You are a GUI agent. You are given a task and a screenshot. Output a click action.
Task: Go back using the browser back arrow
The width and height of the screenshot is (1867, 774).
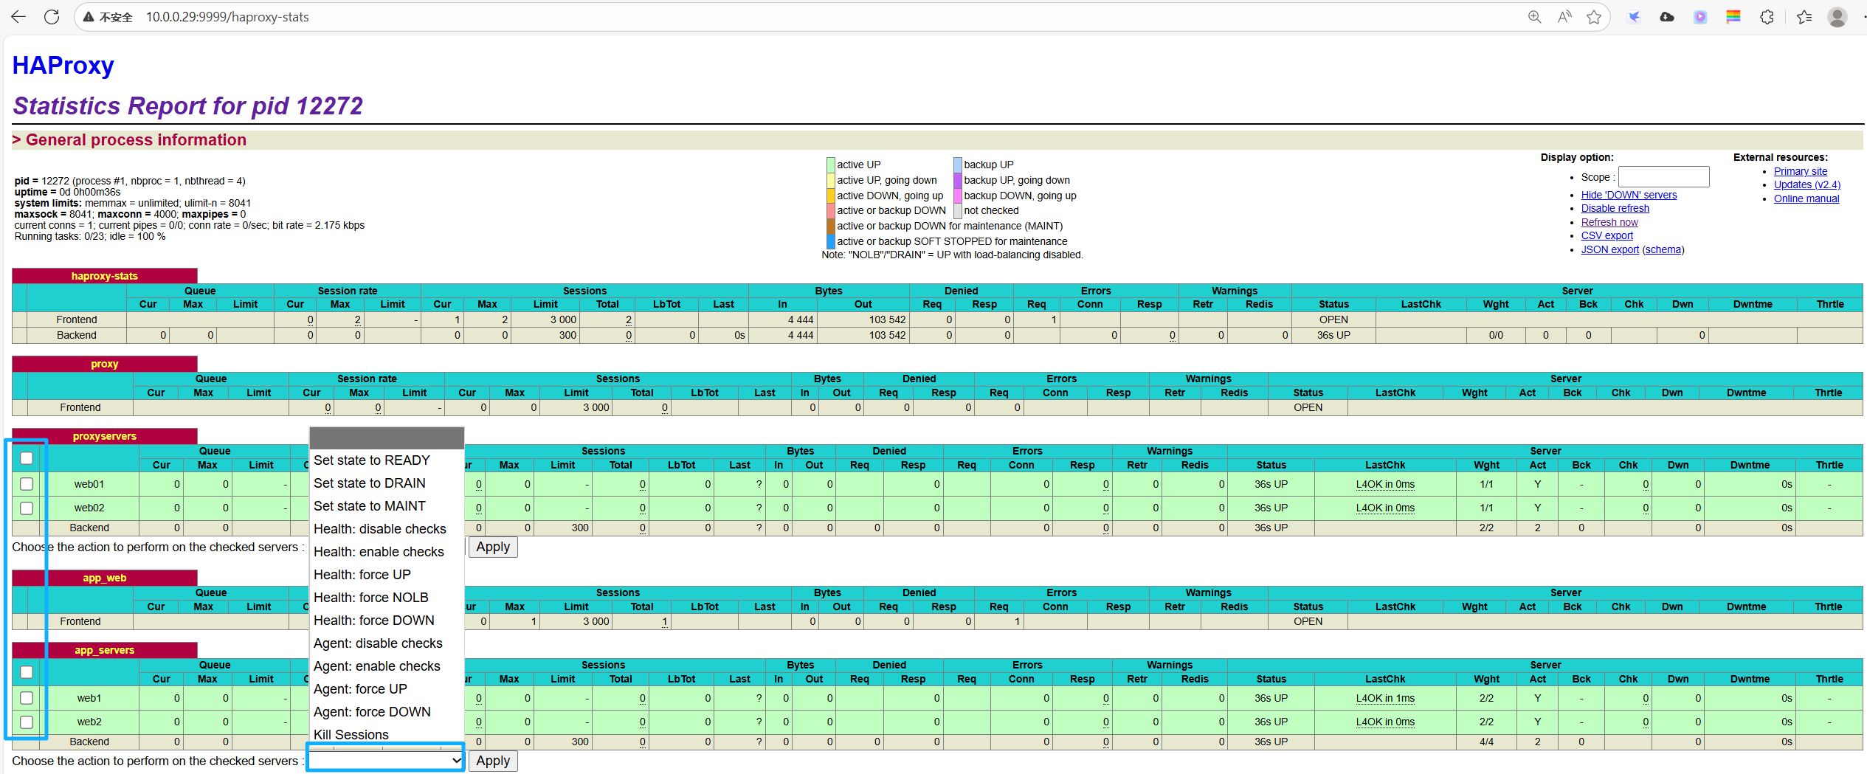point(18,17)
